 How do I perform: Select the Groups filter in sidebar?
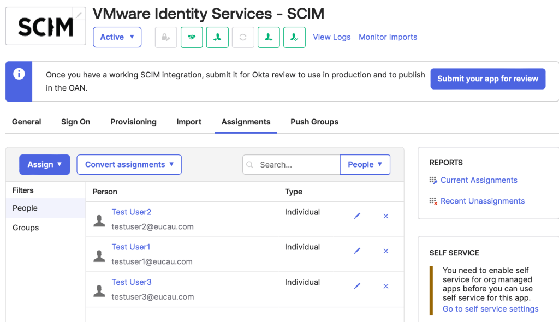coord(26,228)
